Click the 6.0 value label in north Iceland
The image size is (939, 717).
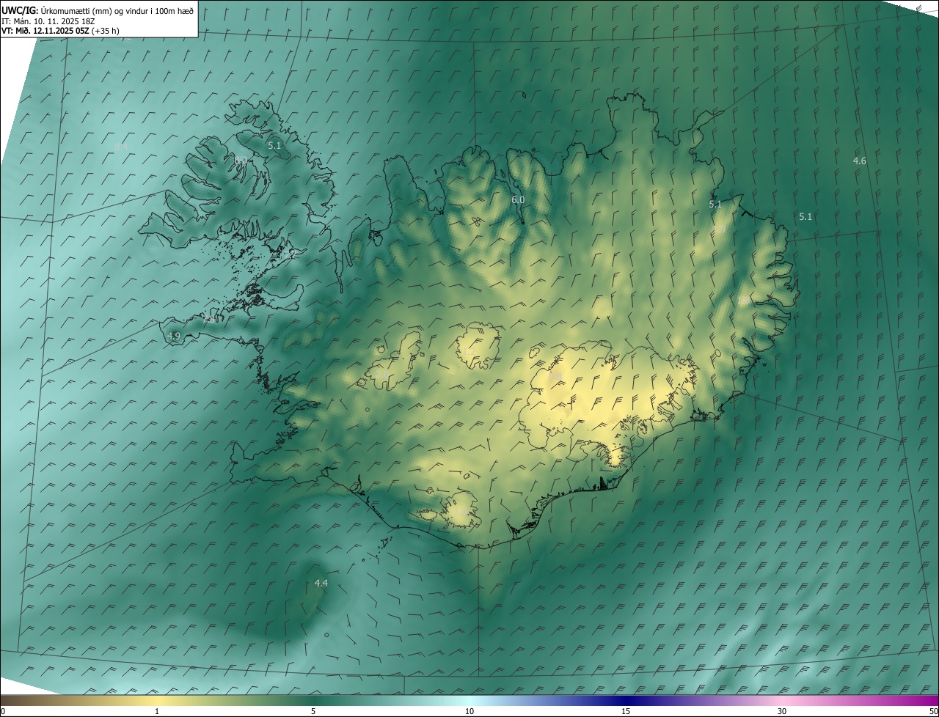click(518, 199)
